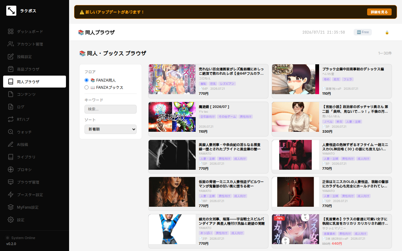Viewport: 402px width, 251px height.
Task: Open the 魔遊戯 cover thumbnail
Action: point(172,117)
